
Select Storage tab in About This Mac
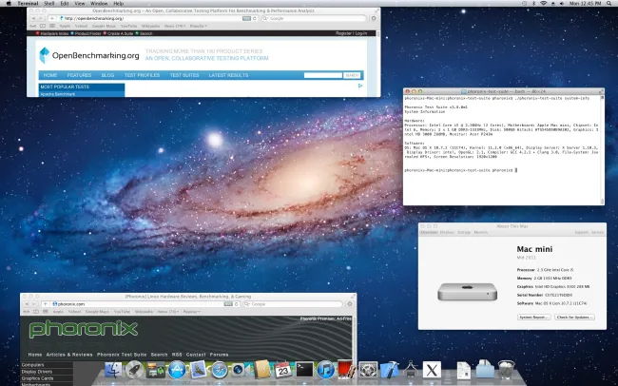(464, 233)
